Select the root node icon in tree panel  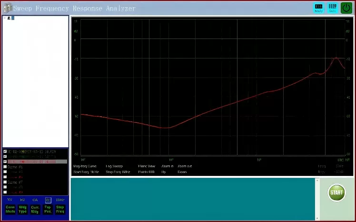(9, 18)
